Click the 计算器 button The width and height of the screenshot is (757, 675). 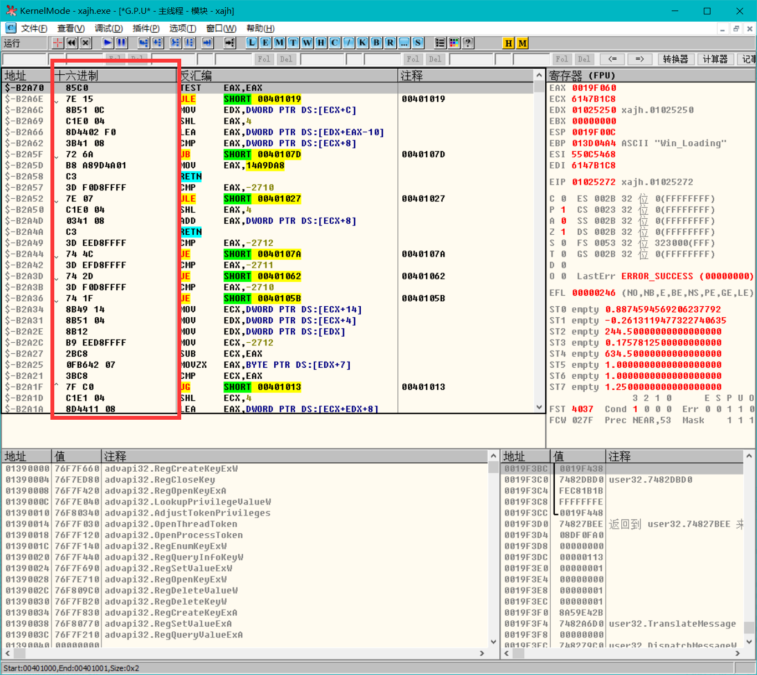coord(715,59)
